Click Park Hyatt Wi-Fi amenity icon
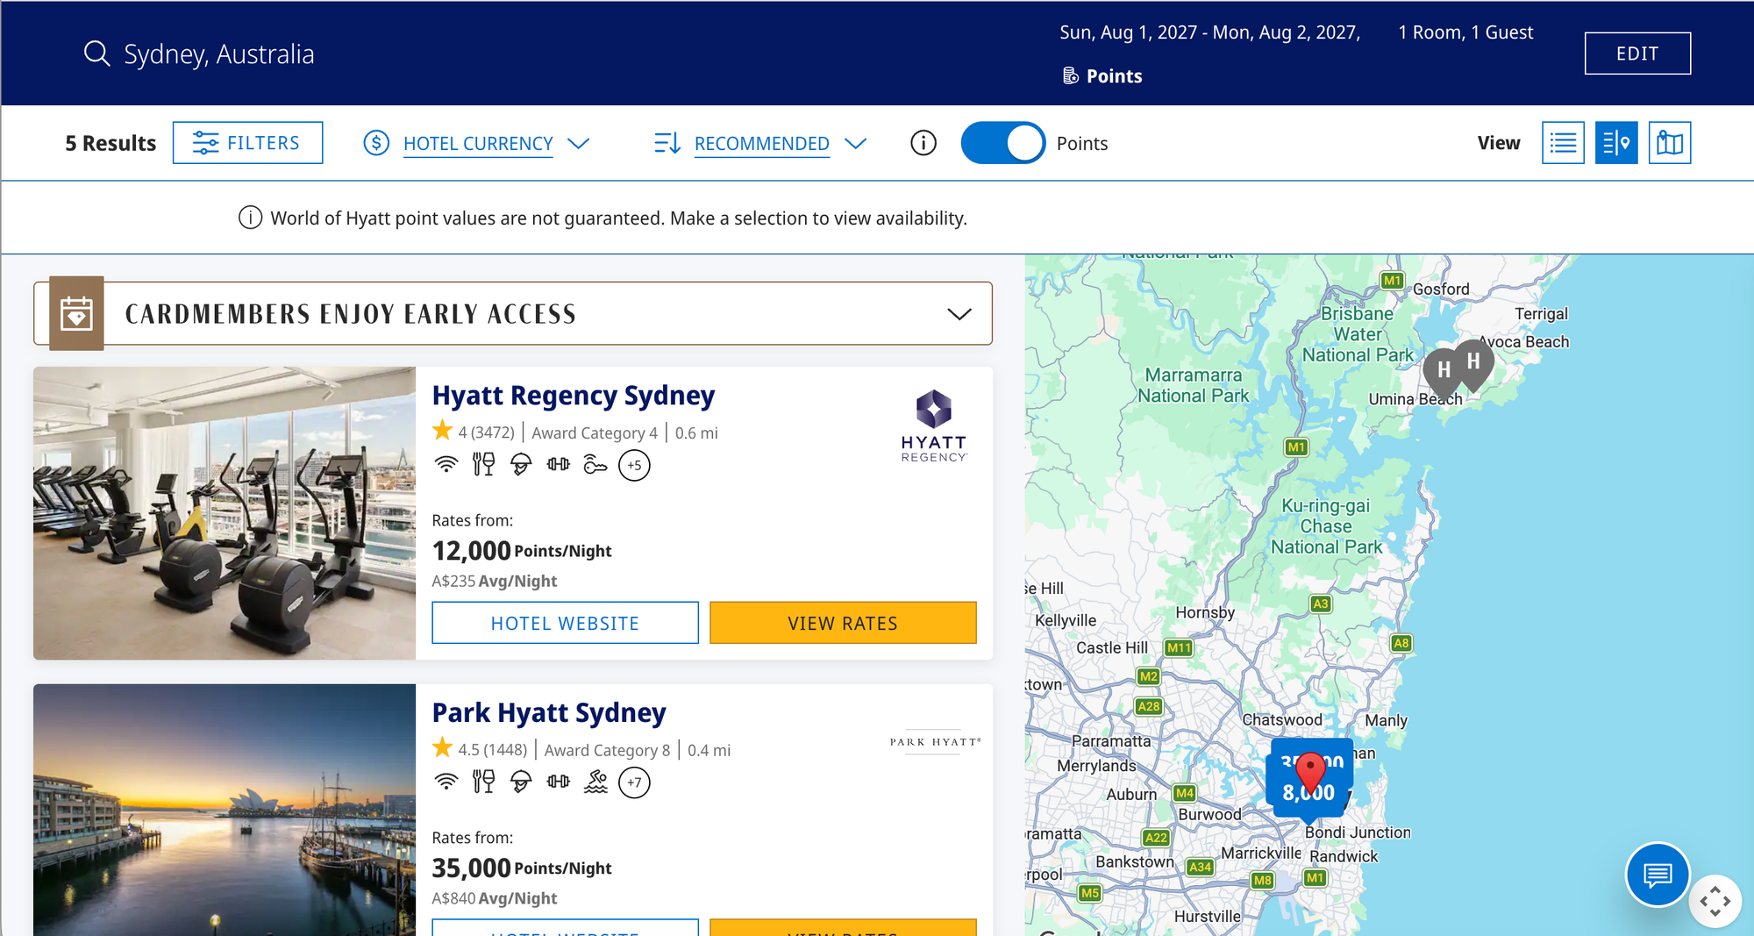 [x=446, y=782]
